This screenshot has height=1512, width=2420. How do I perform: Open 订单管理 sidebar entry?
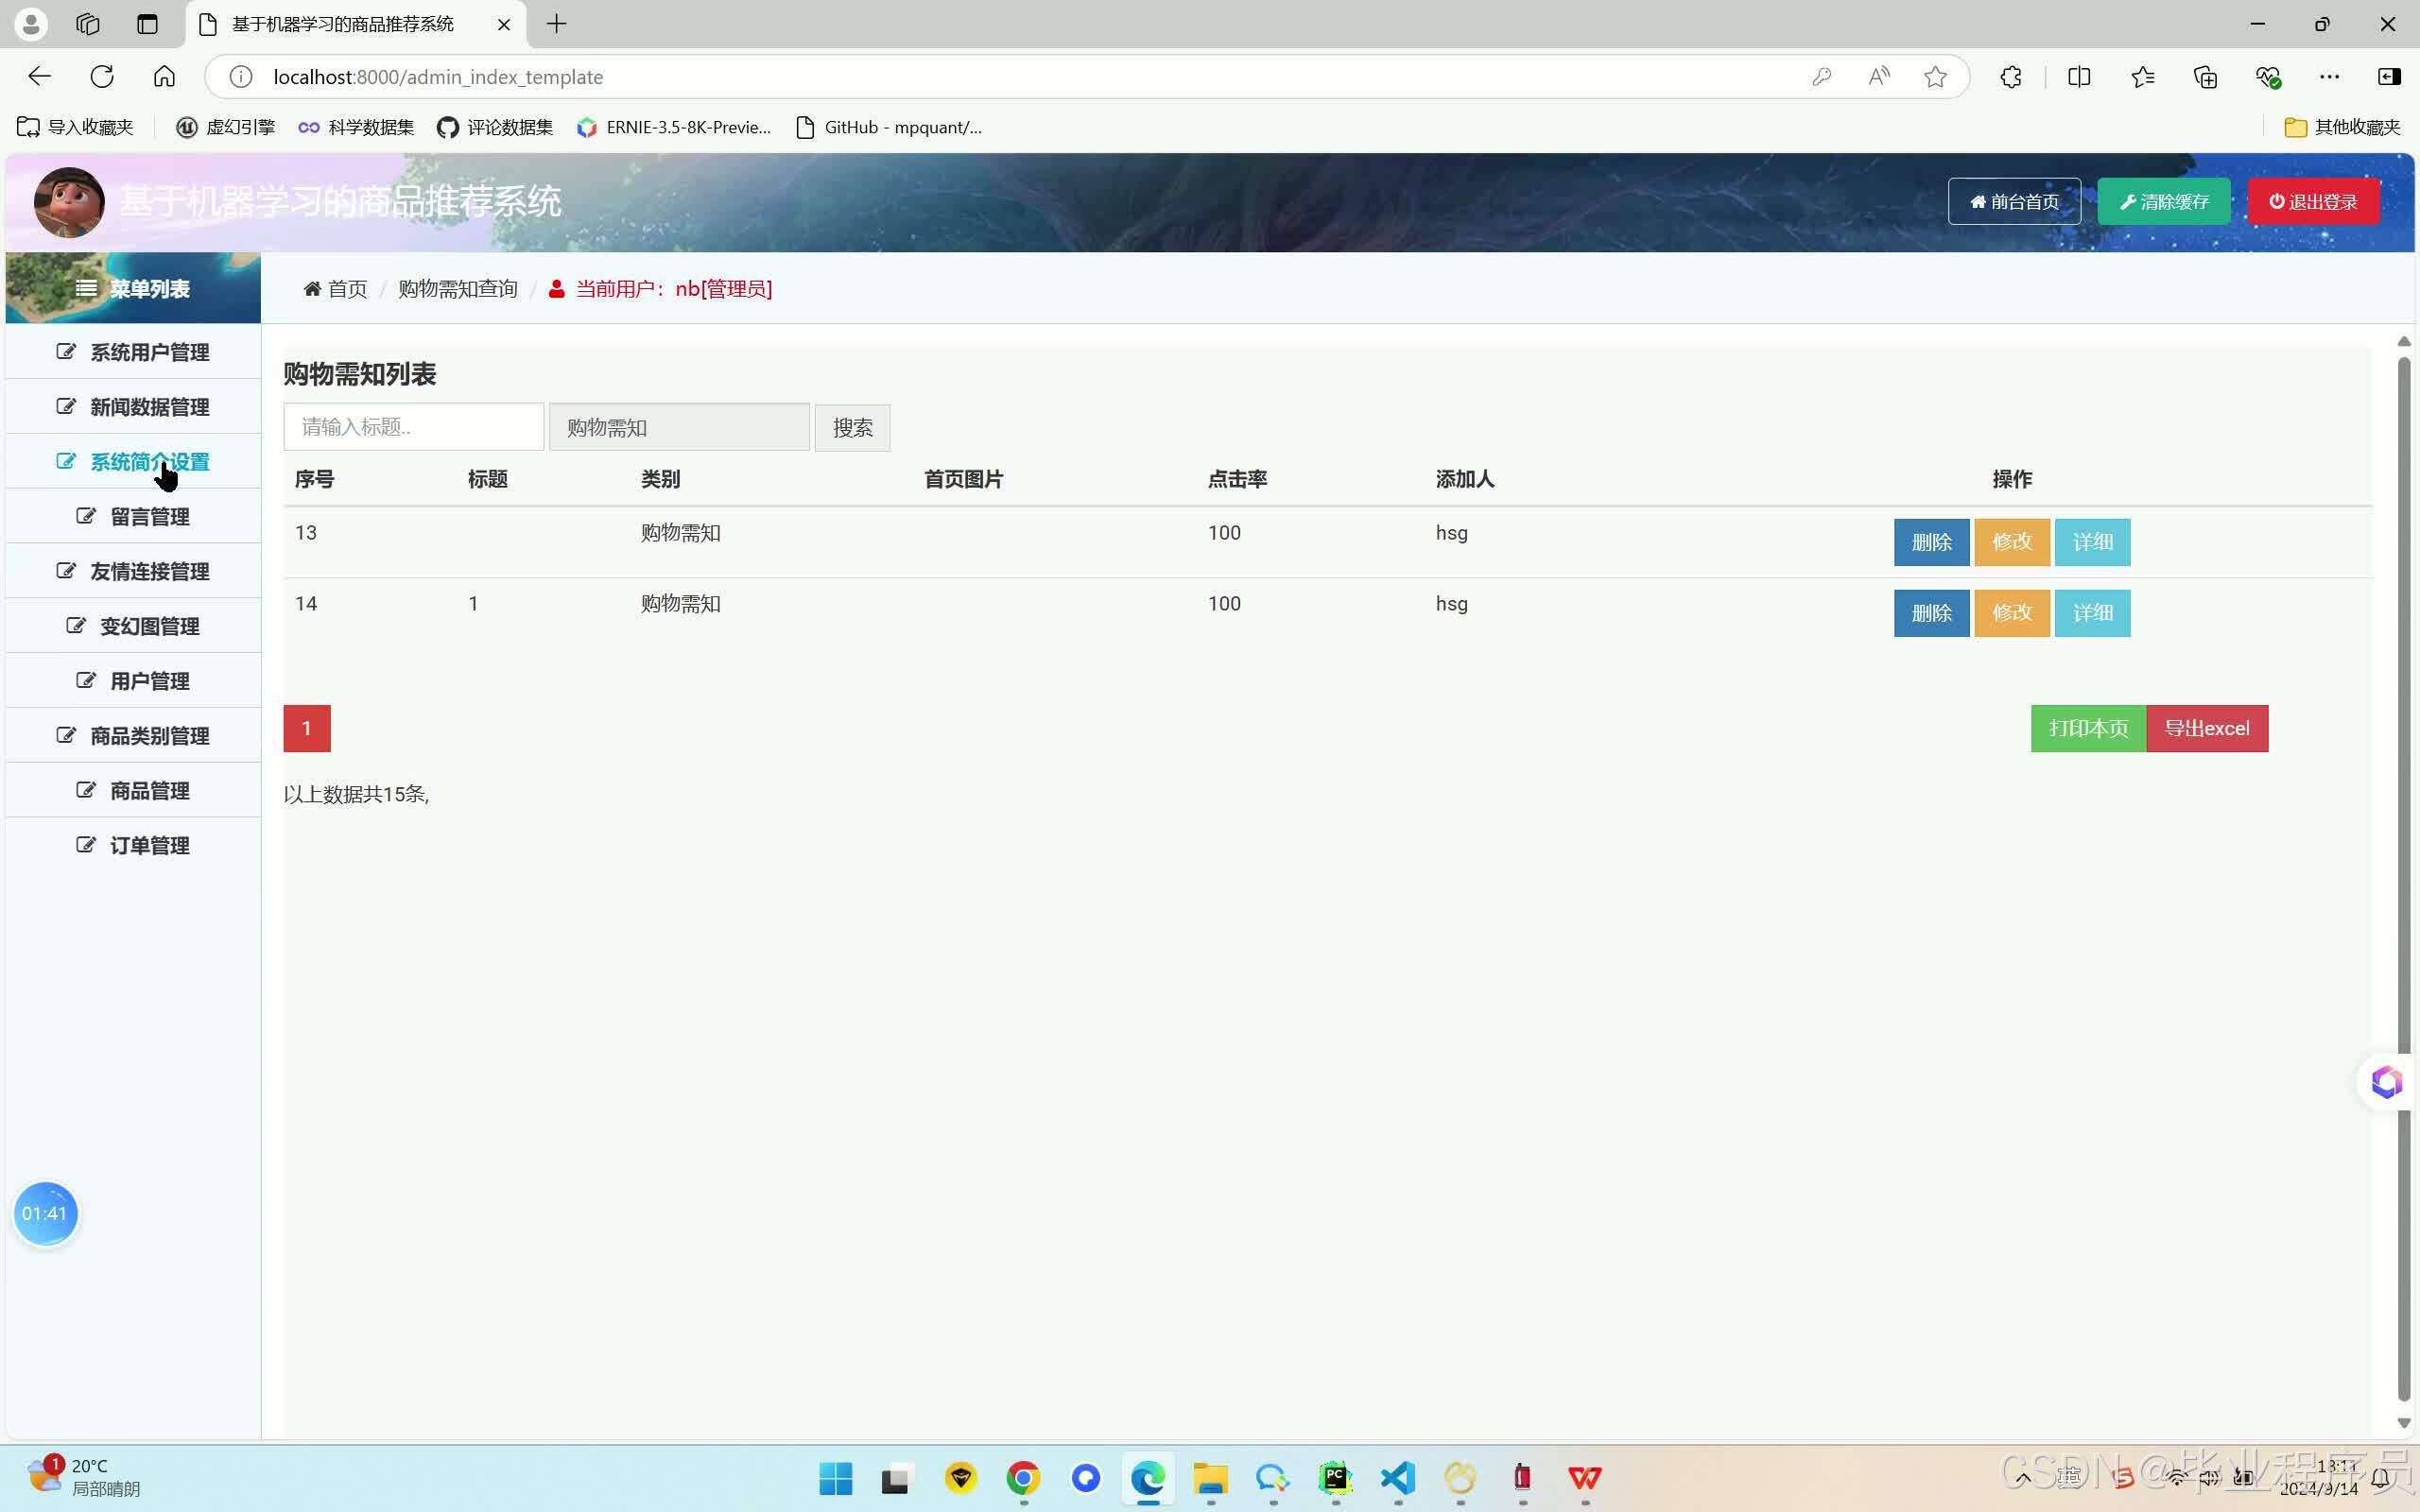tap(133, 846)
